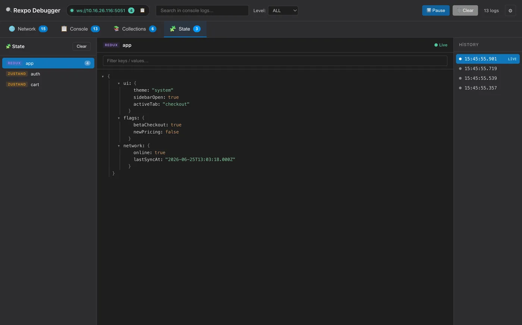The image size is (522, 325).
Task: Collapse the flags object node
Action: tap(119, 118)
